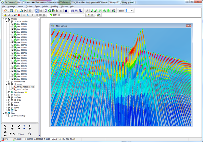Screen dimensions: 203x142
Task: Tile windows vertically using toolbar icon
Action: (x=76, y=11)
